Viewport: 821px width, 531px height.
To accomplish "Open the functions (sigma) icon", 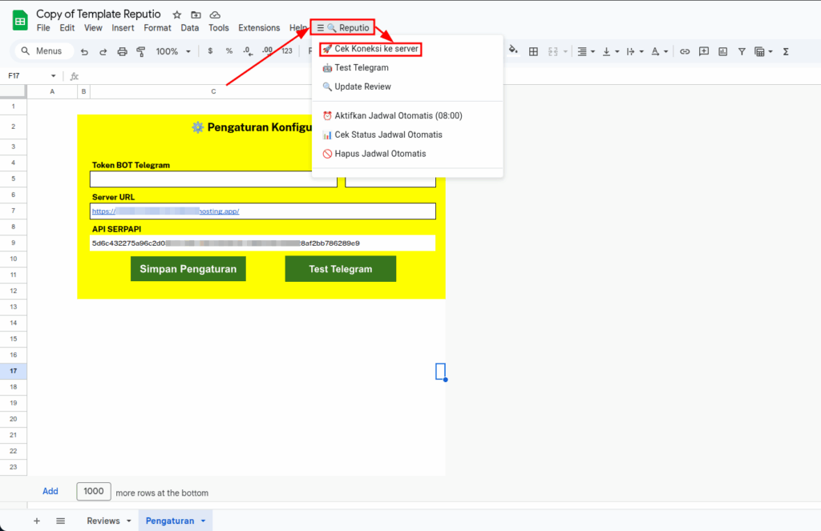I will pos(786,51).
